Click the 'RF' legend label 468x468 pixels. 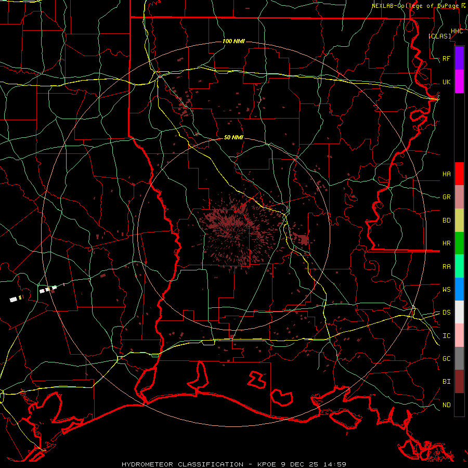[x=446, y=58]
